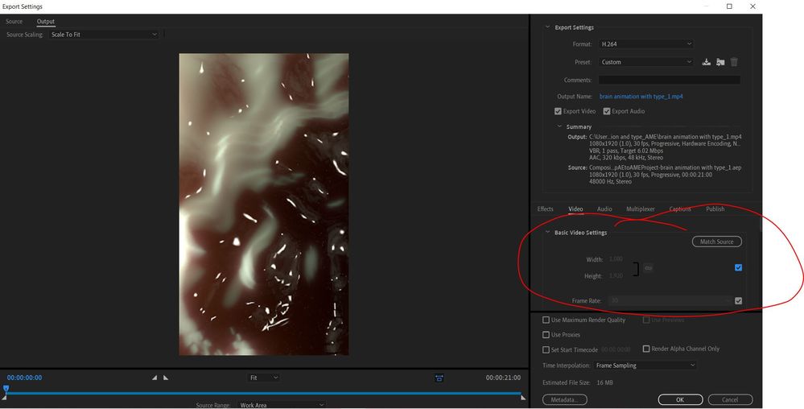Click the Delete Preset trash icon

pyautogui.click(x=734, y=62)
